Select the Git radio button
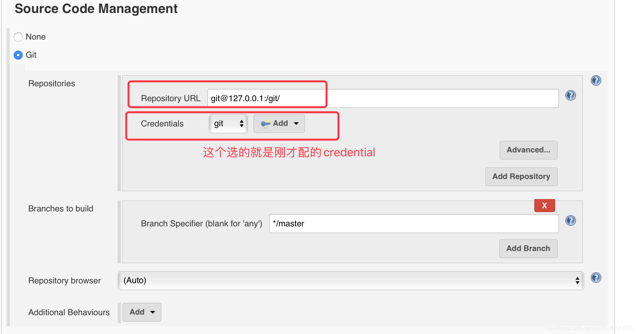Viewport: 636px width, 334px height. [x=18, y=55]
